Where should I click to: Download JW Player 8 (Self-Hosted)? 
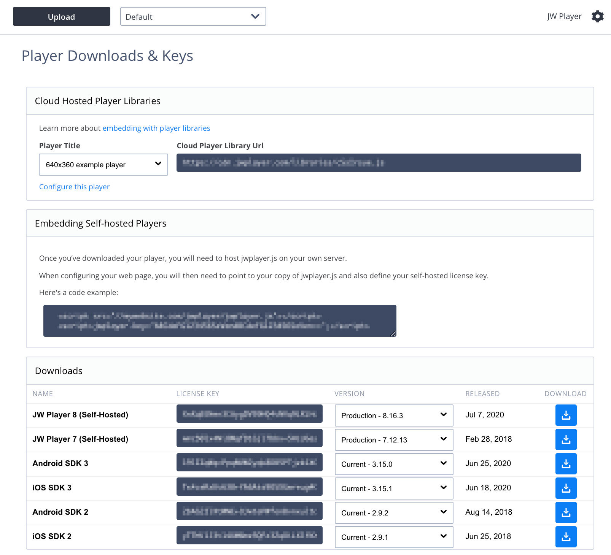[x=566, y=415]
